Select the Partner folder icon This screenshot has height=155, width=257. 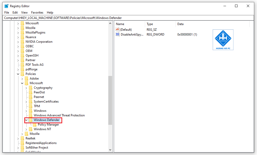click(x=23, y=60)
